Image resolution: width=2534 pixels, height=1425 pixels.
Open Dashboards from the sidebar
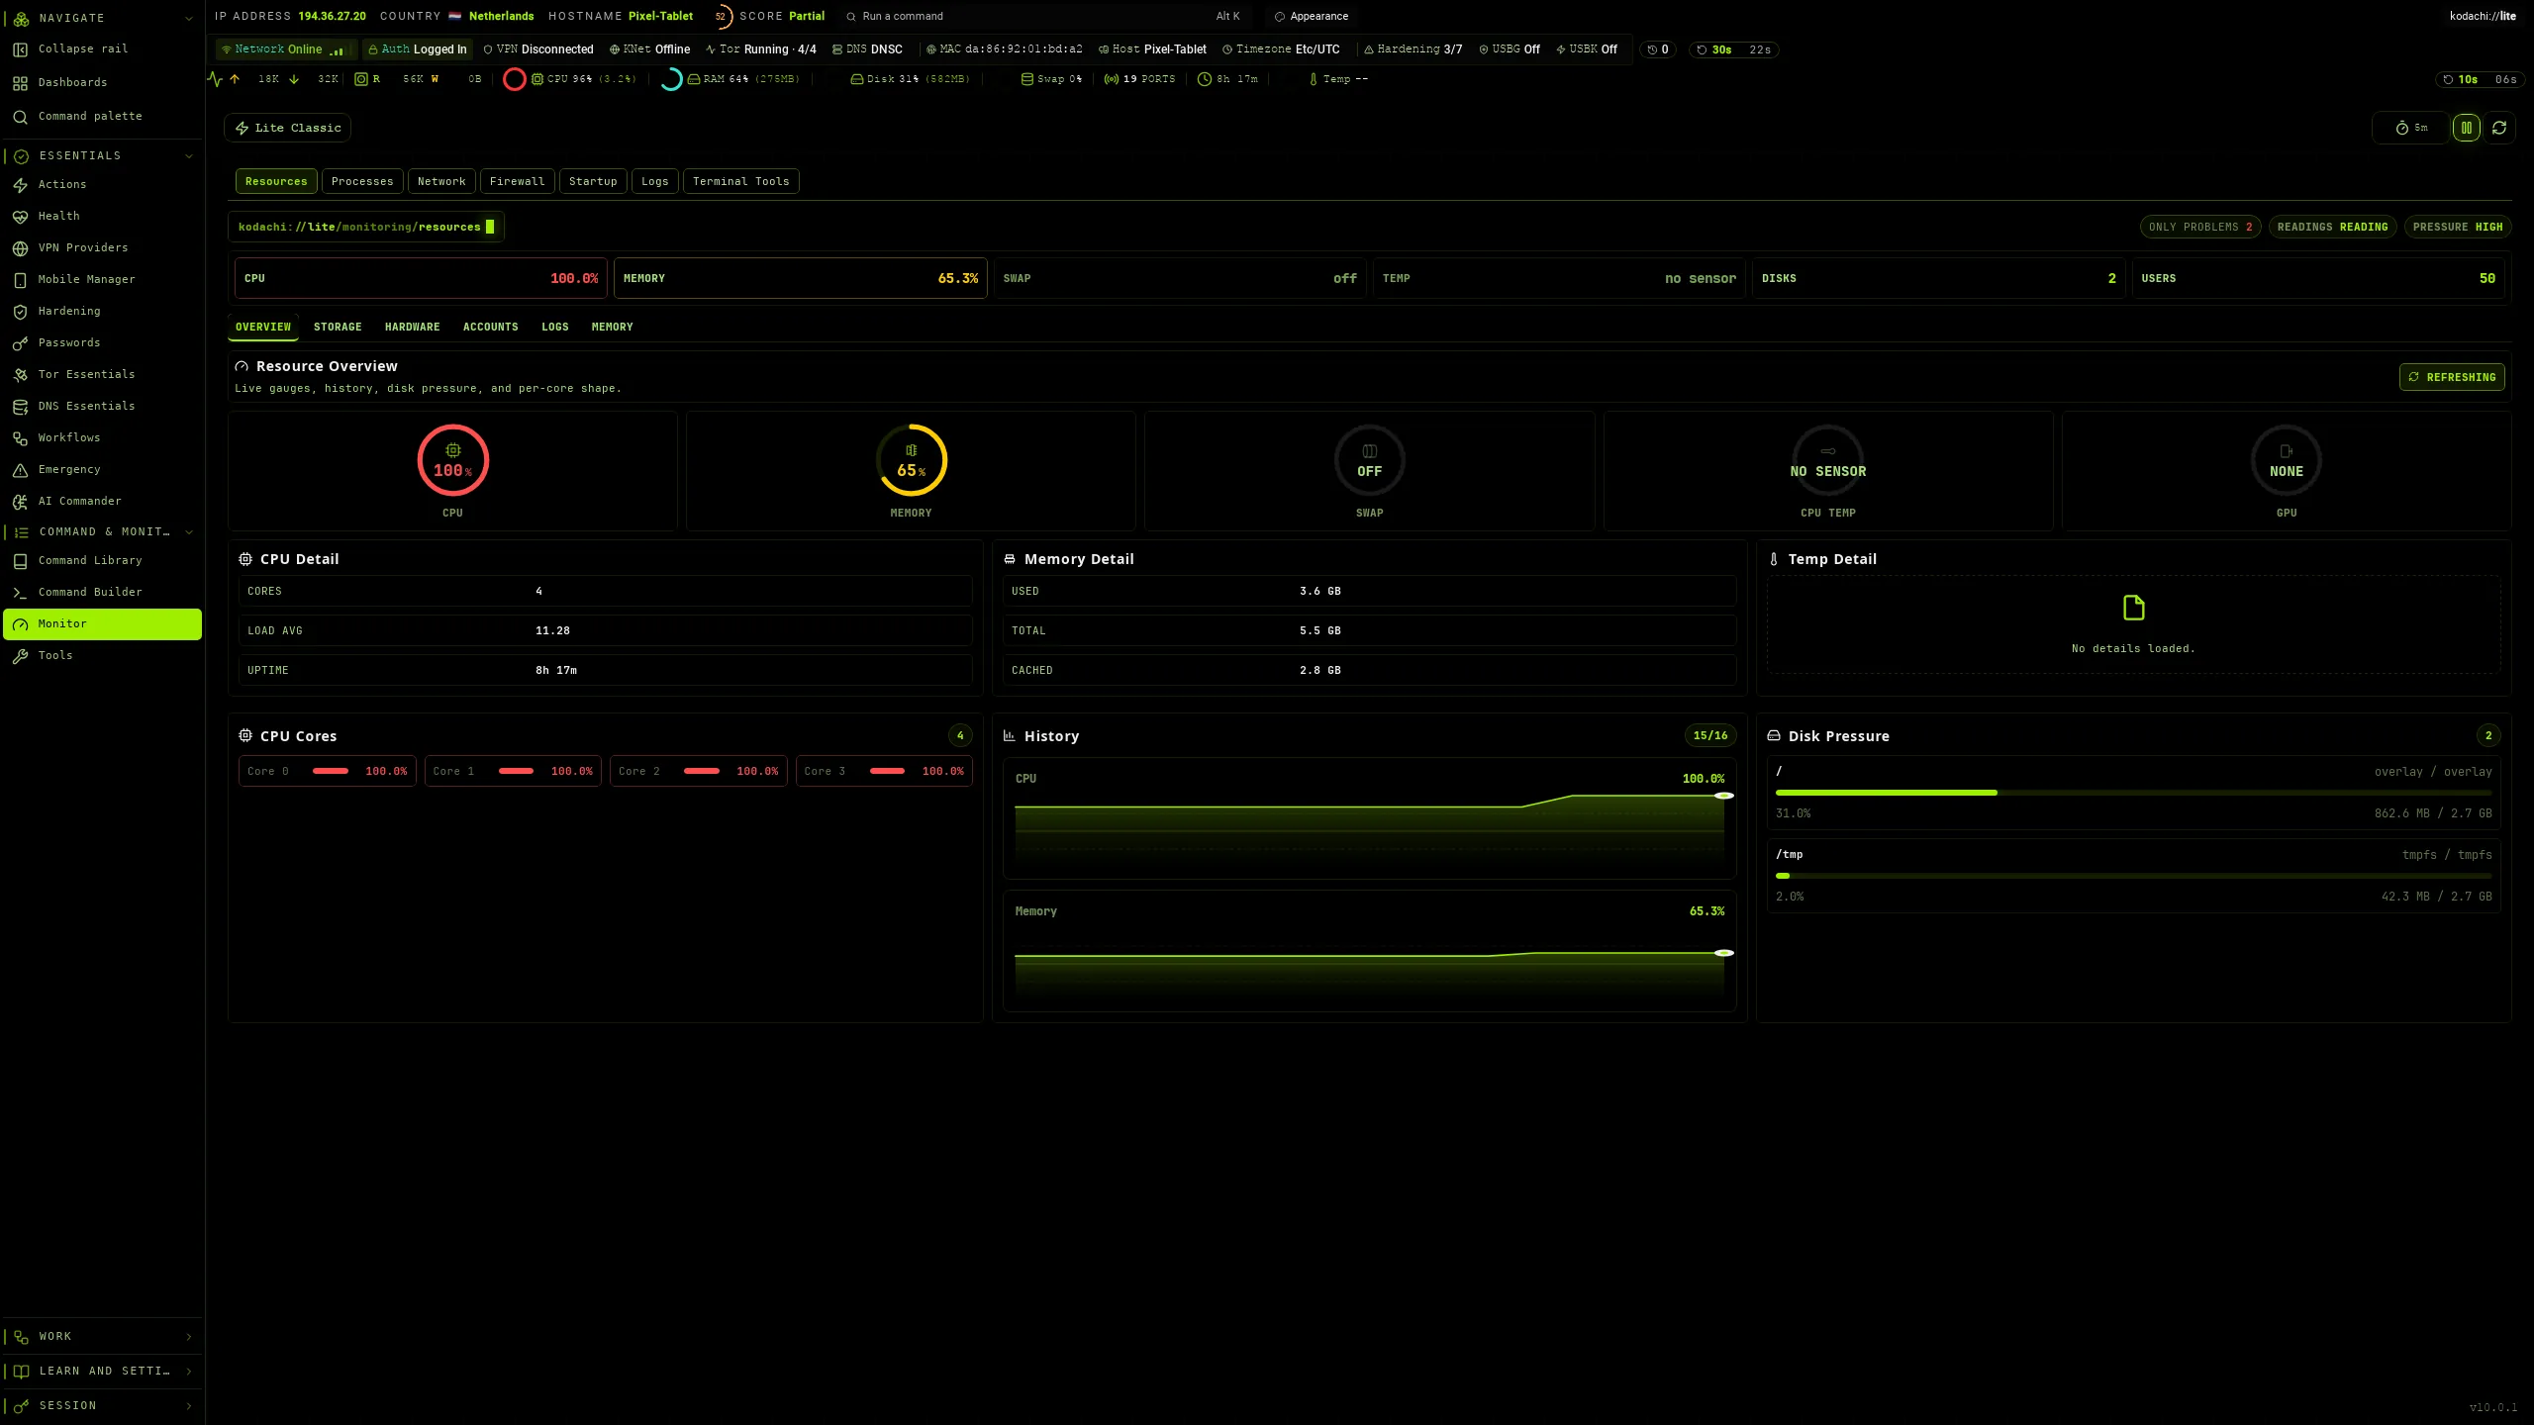102,83
